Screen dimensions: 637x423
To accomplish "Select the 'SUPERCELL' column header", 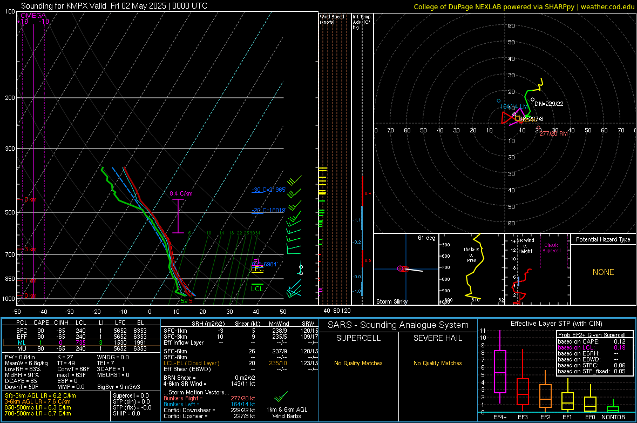I will [x=358, y=338].
